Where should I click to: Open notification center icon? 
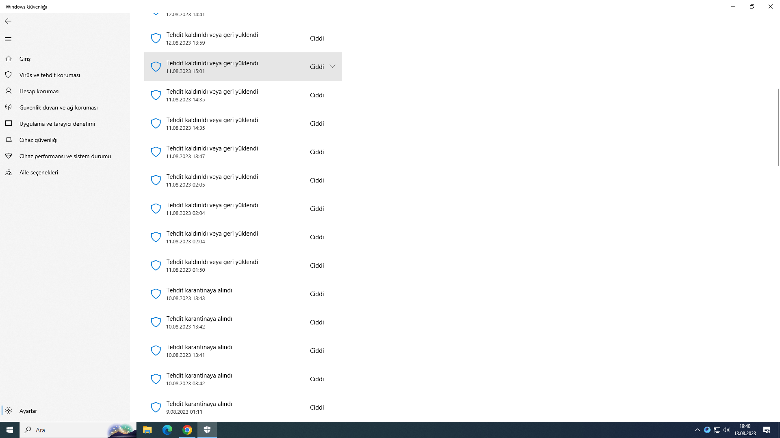767,430
